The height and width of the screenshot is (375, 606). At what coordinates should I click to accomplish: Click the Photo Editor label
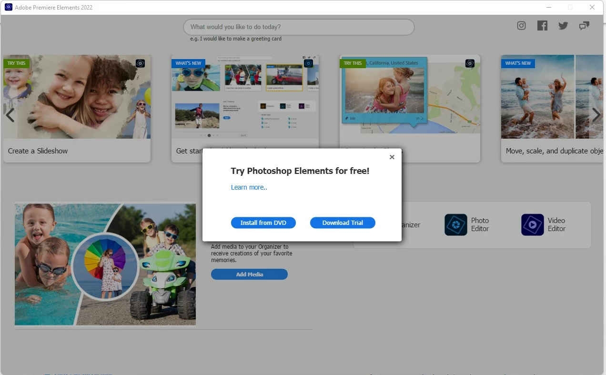tap(480, 224)
